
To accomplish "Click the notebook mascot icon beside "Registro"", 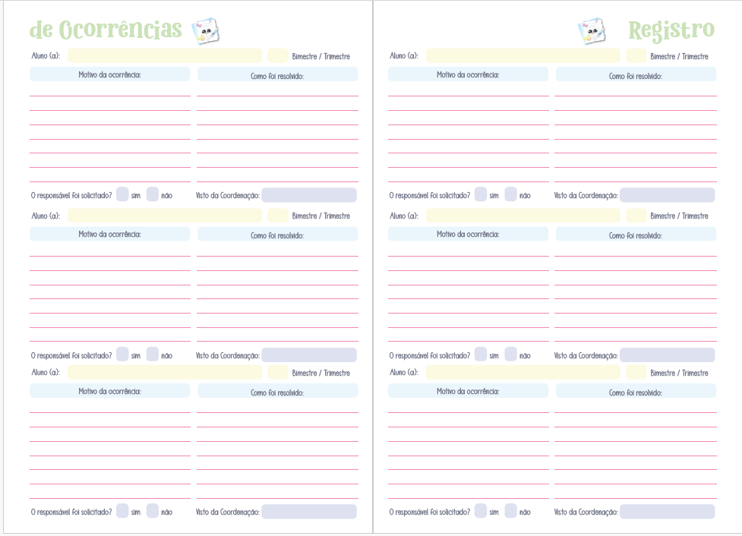I will click(592, 31).
